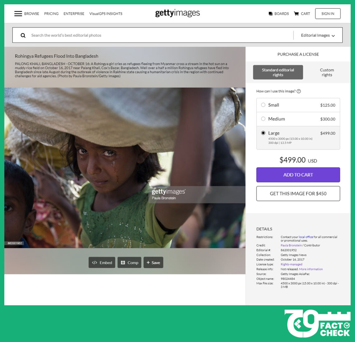Open the hamburger Browse menu icon

pos(18,14)
